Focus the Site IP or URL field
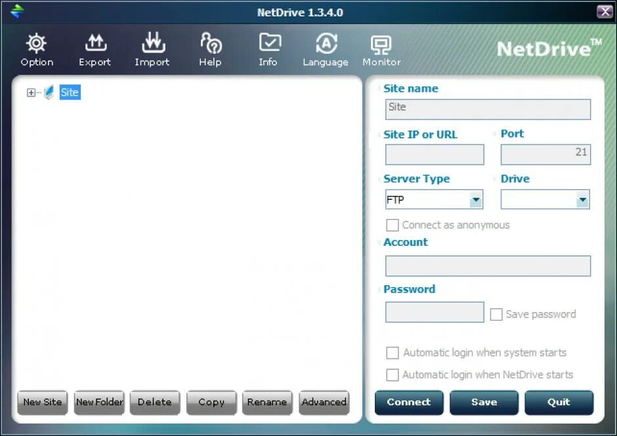This screenshot has height=436, width=617. pyautogui.click(x=435, y=155)
